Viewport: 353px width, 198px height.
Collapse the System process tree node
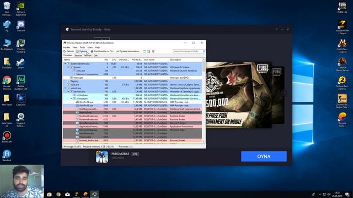68,67
